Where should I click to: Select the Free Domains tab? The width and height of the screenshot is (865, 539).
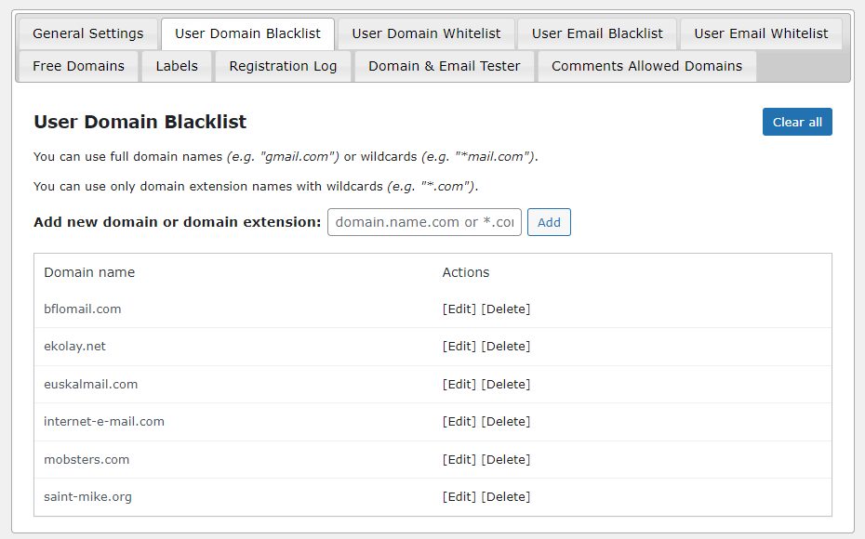point(78,66)
